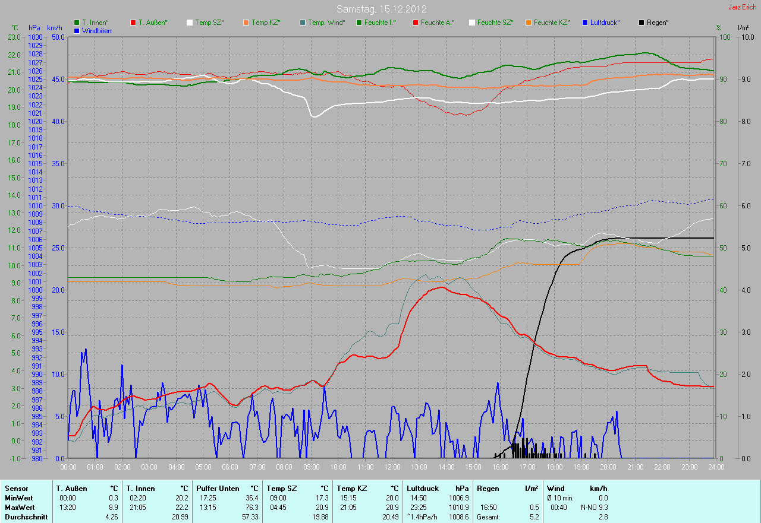This screenshot has height=523, width=761.
Task: Click the Feuchte KZ legend label
Action: (551, 23)
